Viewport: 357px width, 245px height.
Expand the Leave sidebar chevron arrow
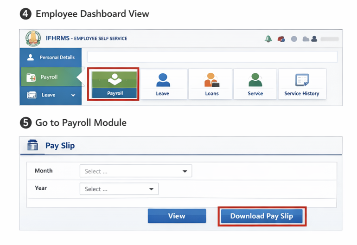(73, 95)
